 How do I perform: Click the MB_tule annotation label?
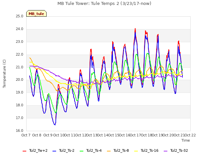(36, 13)
